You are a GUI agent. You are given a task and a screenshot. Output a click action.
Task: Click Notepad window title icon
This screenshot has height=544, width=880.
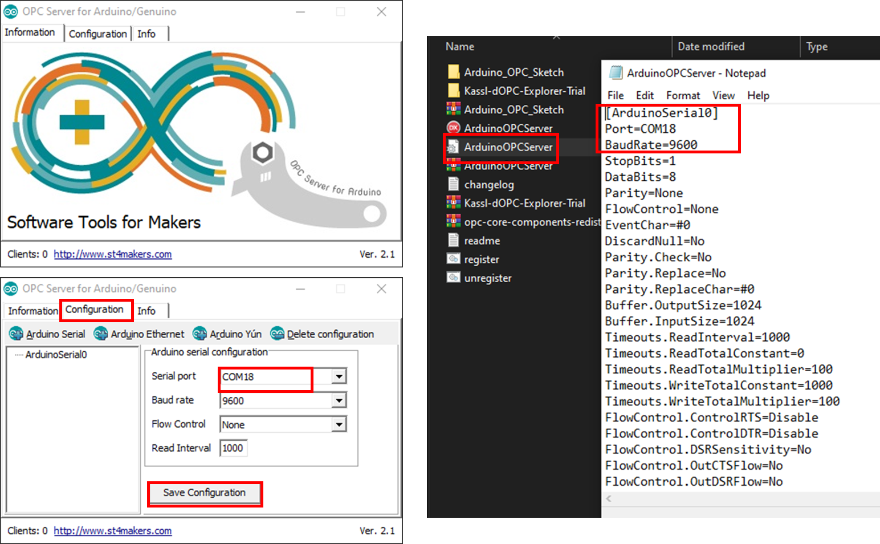click(616, 72)
